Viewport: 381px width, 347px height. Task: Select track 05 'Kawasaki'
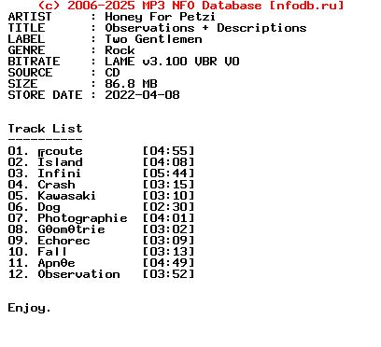tap(66, 196)
